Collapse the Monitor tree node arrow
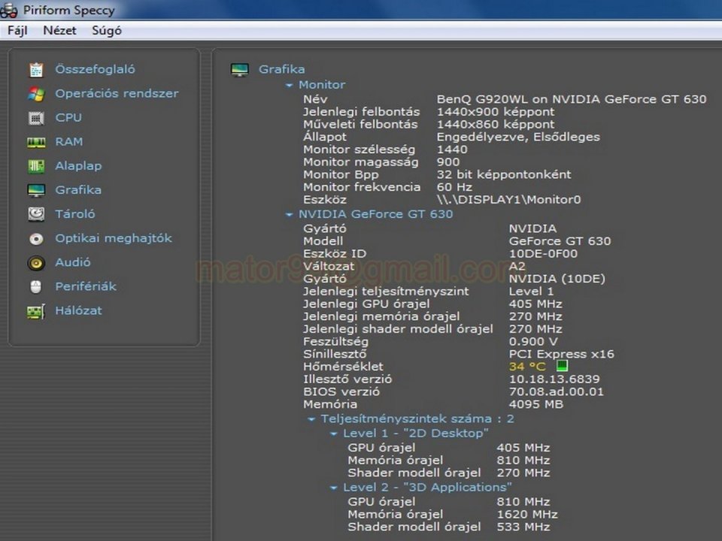 point(289,85)
